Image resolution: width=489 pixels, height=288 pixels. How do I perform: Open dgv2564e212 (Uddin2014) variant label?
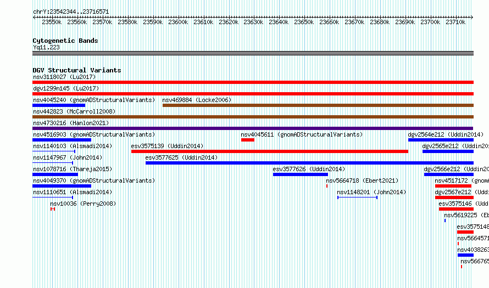[x=446, y=134]
